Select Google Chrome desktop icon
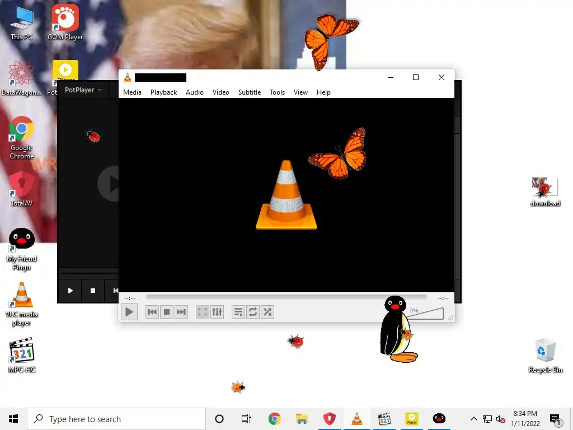Image resolution: width=573 pixels, height=430 pixels. pos(22,138)
